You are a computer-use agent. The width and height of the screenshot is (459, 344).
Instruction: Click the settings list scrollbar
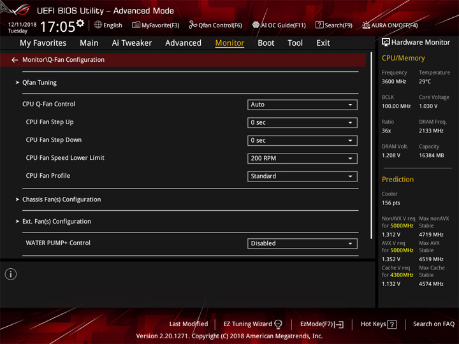[372, 145]
